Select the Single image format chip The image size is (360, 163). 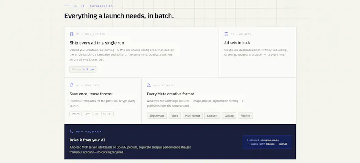157,115
